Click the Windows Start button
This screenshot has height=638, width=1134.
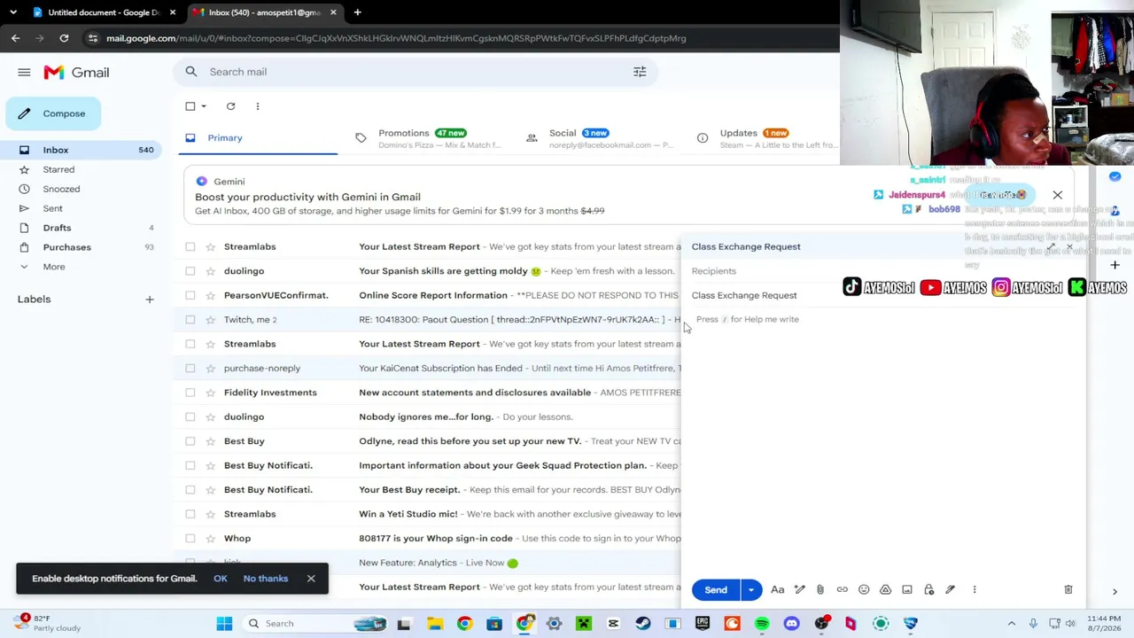pos(224,624)
